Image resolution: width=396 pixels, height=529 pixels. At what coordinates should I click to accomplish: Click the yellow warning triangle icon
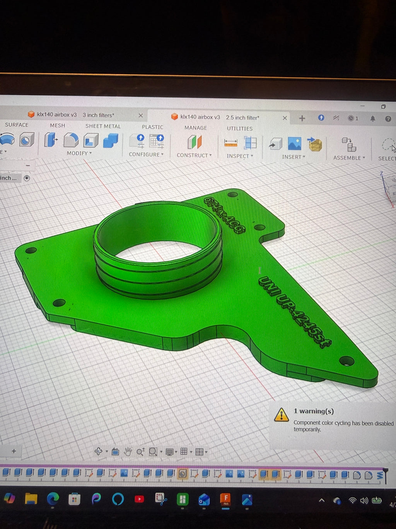tap(282, 415)
